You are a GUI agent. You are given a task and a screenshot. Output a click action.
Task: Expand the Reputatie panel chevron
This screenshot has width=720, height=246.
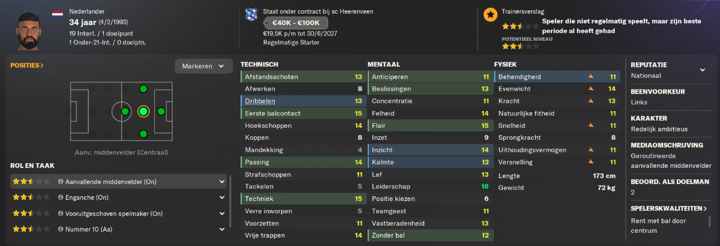tap(703, 70)
